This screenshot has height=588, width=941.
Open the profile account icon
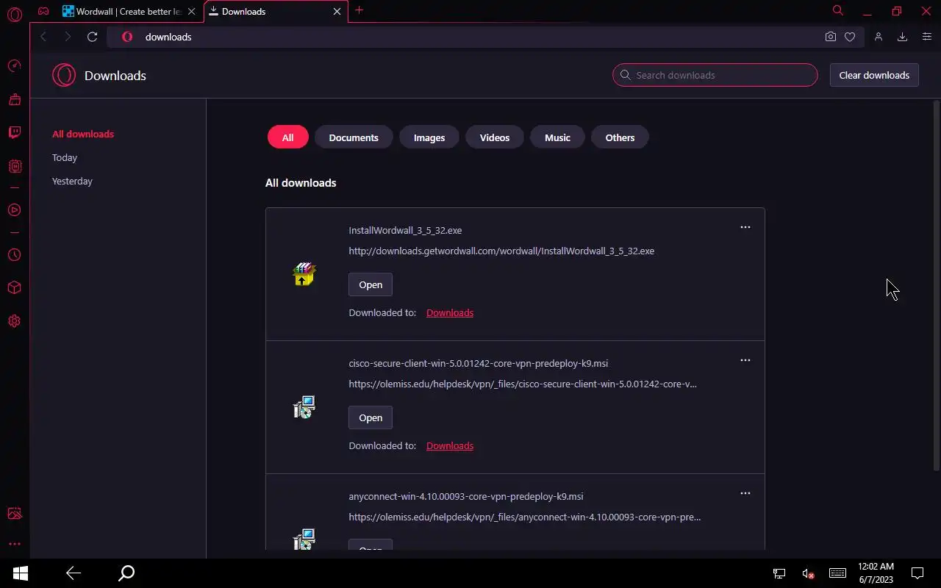[878, 37]
